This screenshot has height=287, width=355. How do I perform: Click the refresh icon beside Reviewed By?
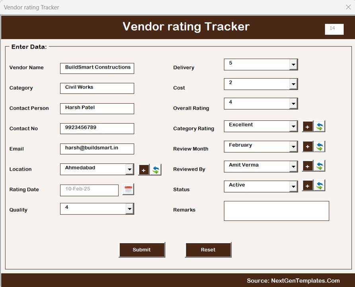pyautogui.click(x=320, y=166)
